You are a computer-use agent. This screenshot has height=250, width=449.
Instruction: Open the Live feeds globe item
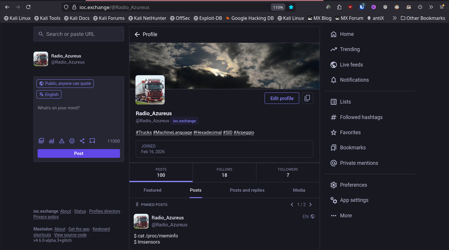click(x=351, y=65)
